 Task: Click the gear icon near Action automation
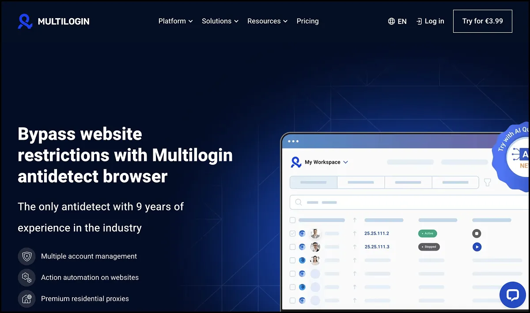point(26,277)
